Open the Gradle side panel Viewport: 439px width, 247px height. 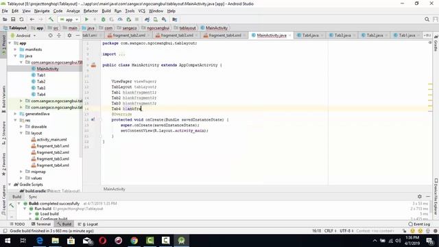[436, 43]
